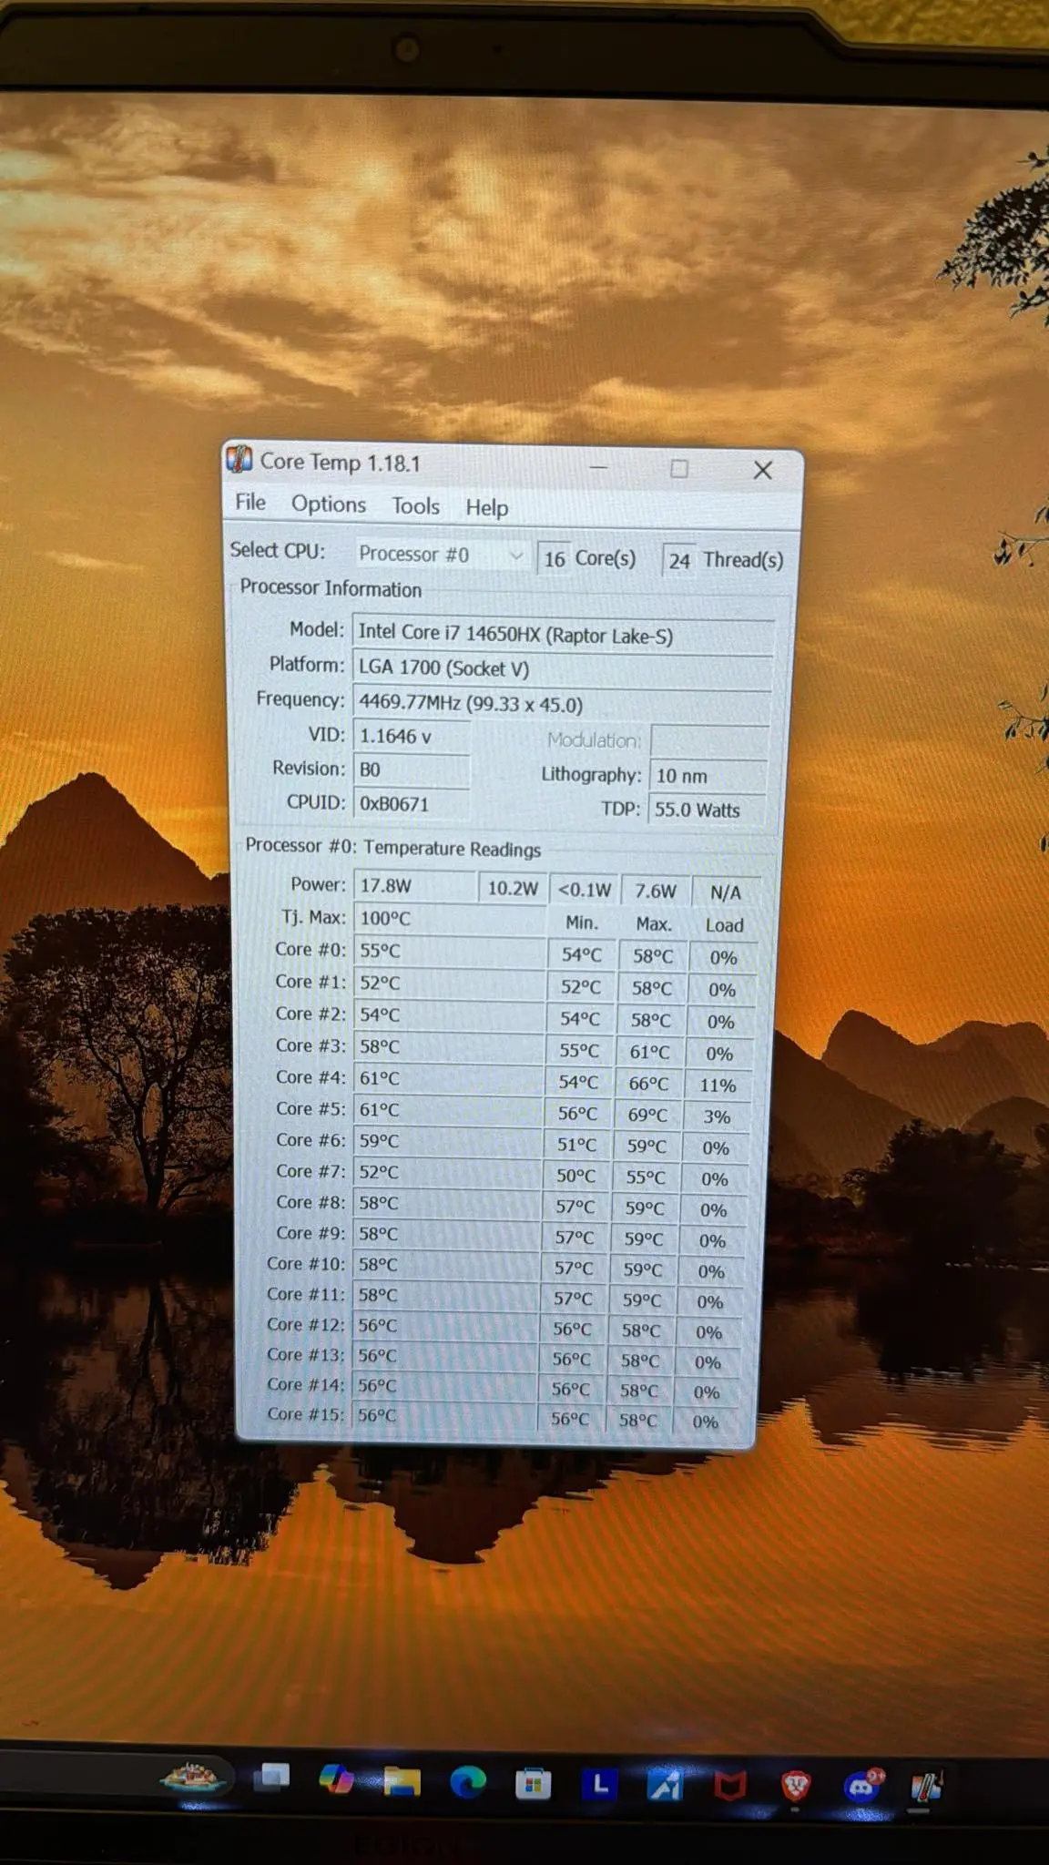Click the Load column header

[x=725, y=925]
